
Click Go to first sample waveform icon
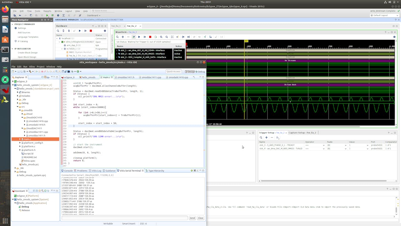(183, 37)
